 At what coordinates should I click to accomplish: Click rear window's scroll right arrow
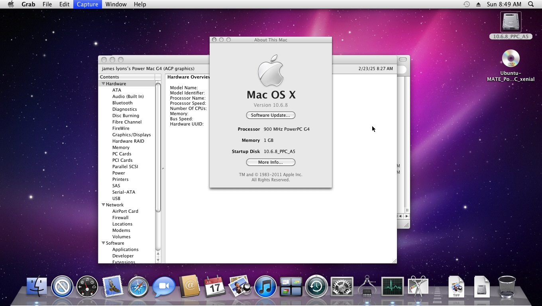[x=406, y=216]
